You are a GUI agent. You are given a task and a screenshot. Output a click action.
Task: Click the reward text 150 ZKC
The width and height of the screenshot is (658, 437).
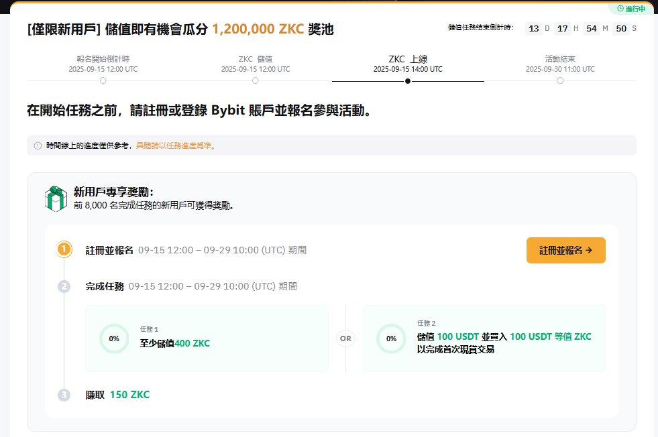pyautogui.click(x=129, y=395)
